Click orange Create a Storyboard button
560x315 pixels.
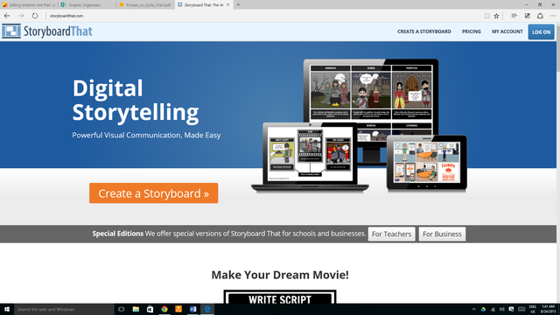(x=154, y=193)
